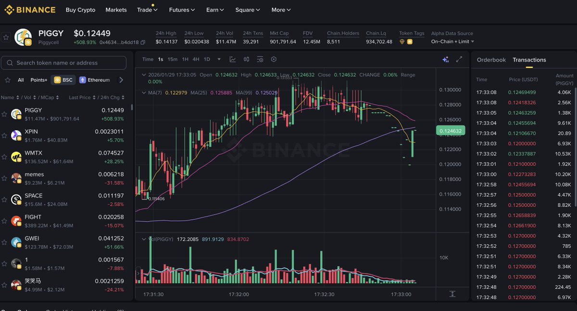
Task: Show more chain filters with right arrow
Action: (121, 80)
